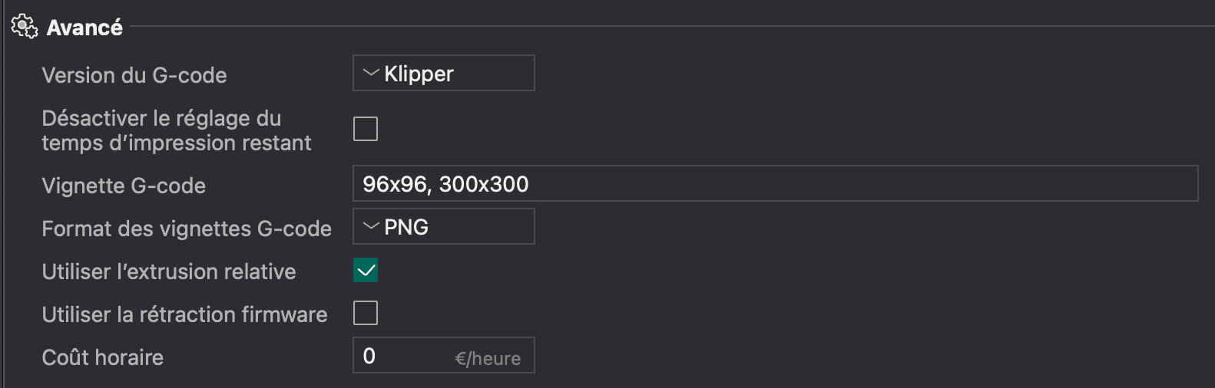Viewport: 1215px width, 388px height.
Task: Click the Utiliser l'extrusion relative label
Action: [169, 271]
